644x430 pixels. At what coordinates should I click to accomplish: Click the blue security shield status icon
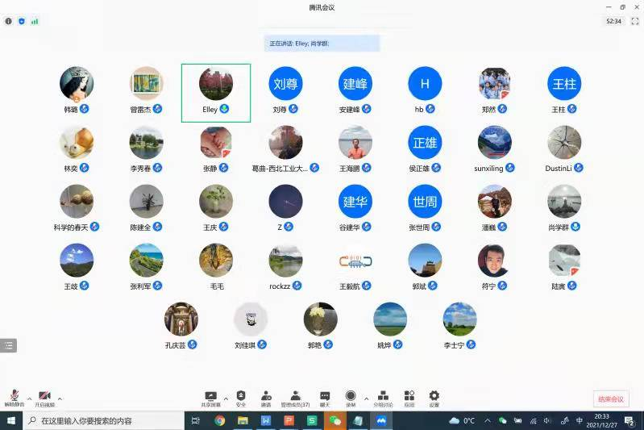point(22,21)
